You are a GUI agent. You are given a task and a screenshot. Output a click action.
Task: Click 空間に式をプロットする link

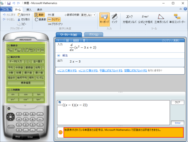tap(136, 71)
